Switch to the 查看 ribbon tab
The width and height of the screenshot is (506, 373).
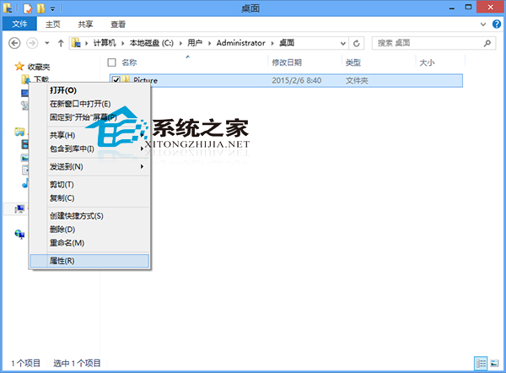pos(118,24)
